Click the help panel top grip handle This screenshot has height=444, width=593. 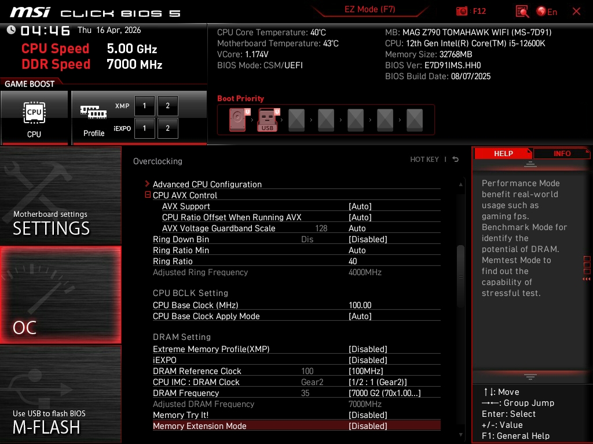530,164
